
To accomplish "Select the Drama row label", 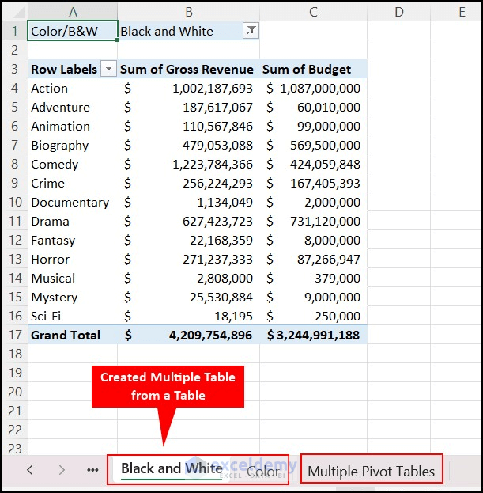I will point(50,222).
